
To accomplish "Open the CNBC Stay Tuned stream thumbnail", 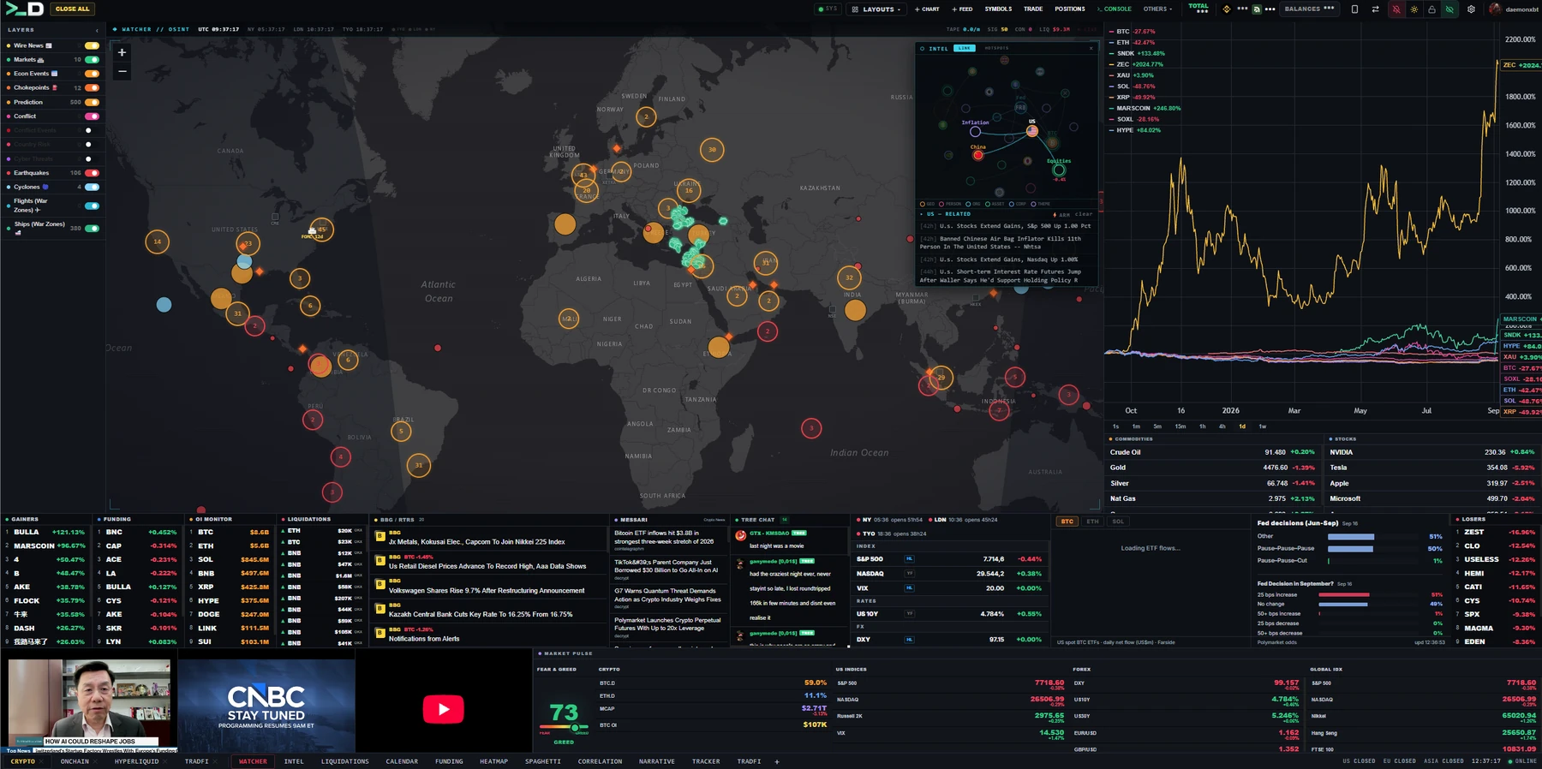I will click(266, 705).
